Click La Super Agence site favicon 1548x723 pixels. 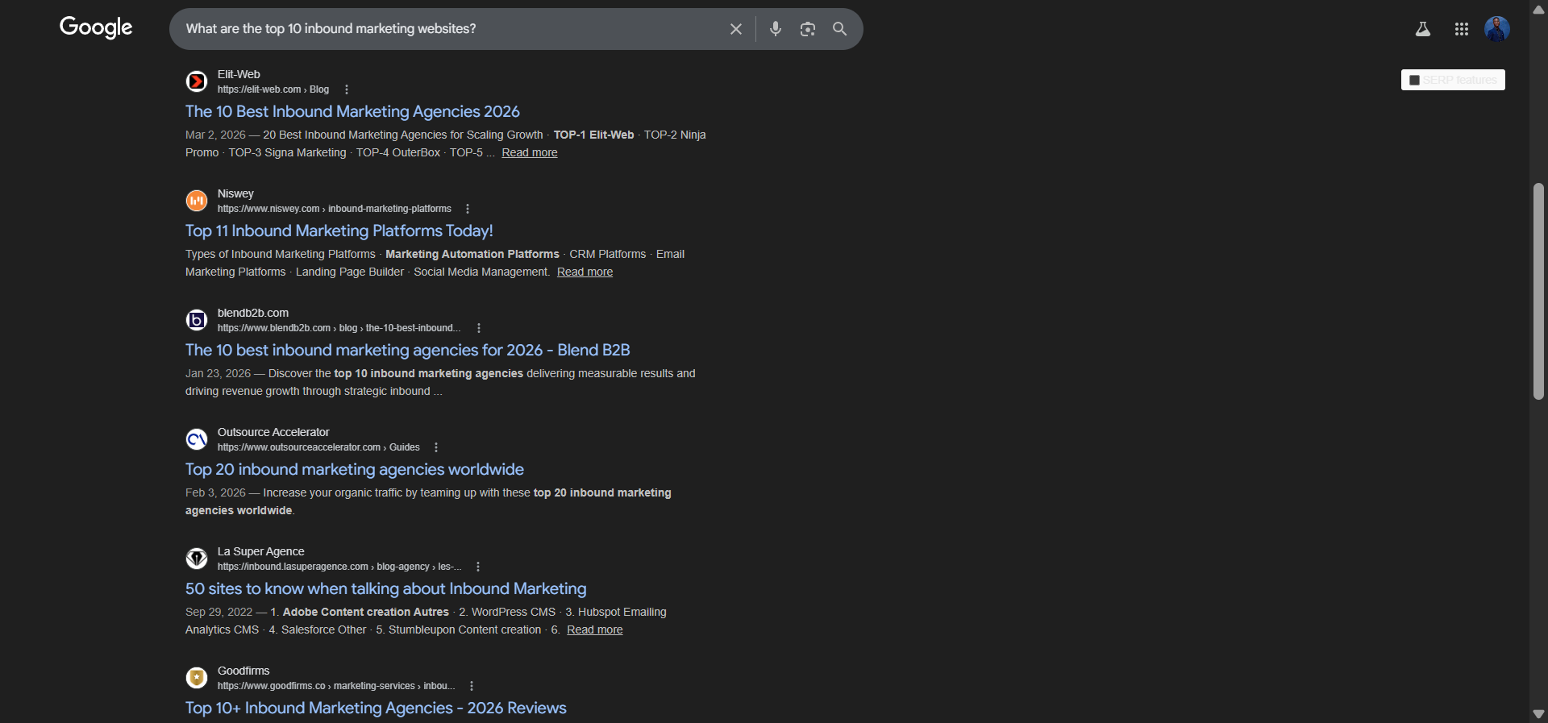point(197,559)
